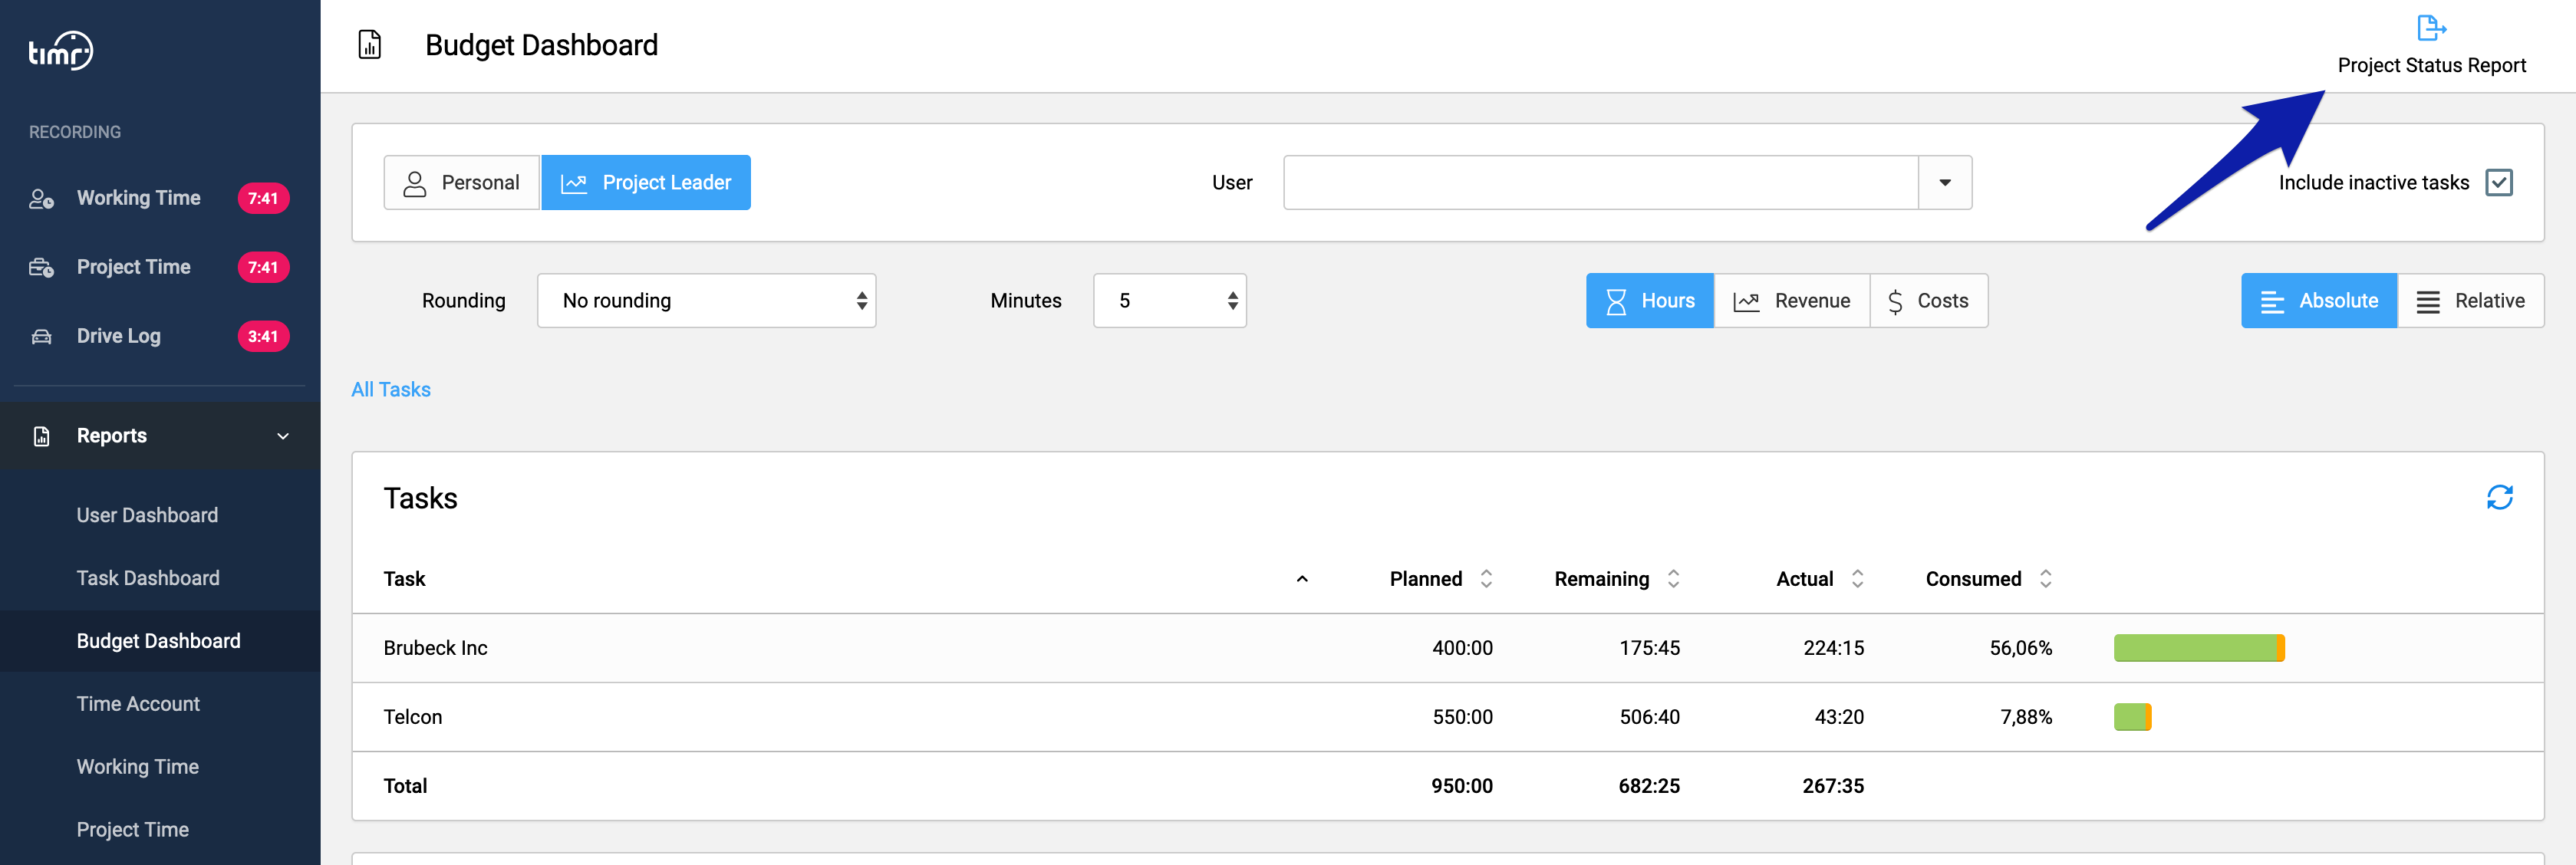Click the Brubeck Inc 56,06% value
Image resolution: width=2576 pixels, height=865 pixels.
coord(2020,648)
